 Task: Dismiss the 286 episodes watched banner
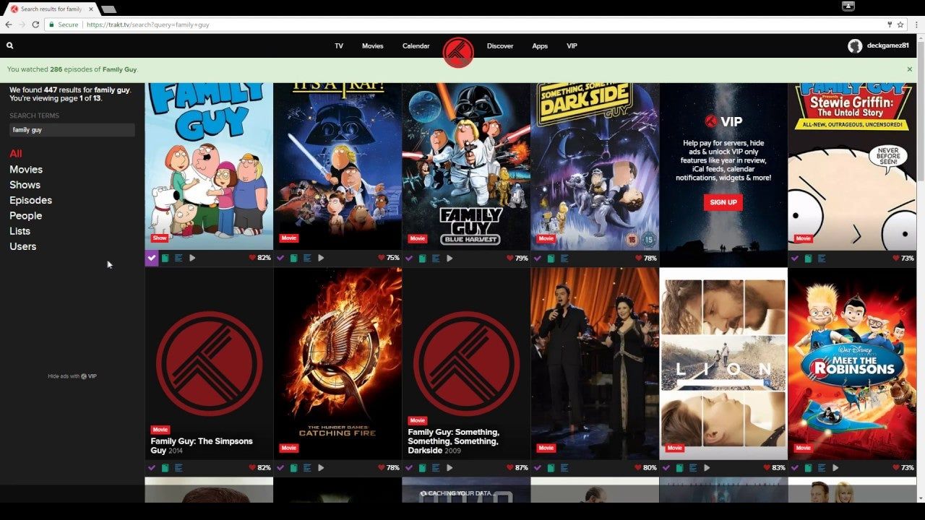click(x=909, y=69)
